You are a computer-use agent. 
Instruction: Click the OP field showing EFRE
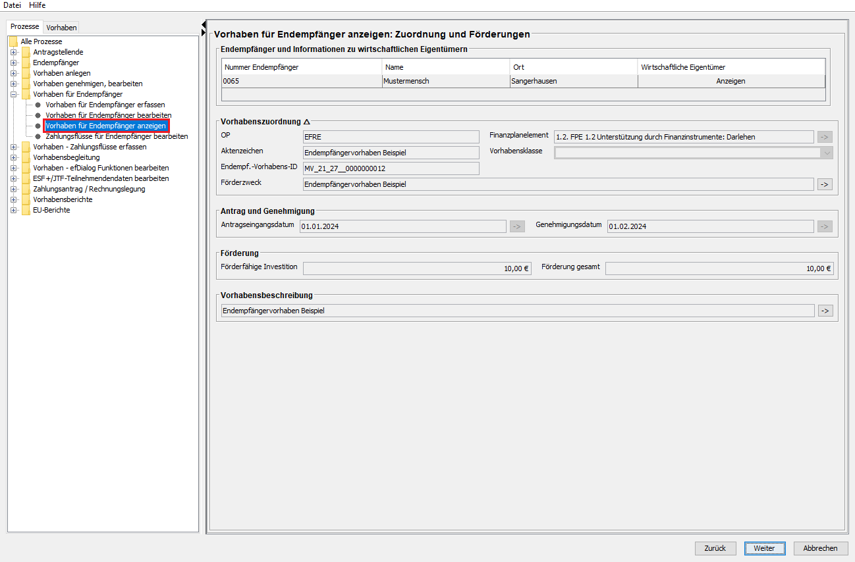pyautogui.click(x=391, y=137)
